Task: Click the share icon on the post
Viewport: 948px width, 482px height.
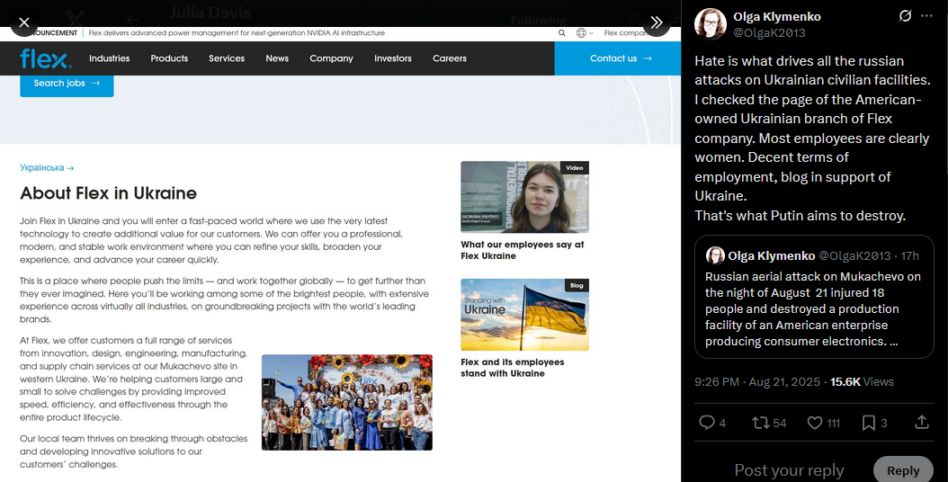Action: coord(921,422)
